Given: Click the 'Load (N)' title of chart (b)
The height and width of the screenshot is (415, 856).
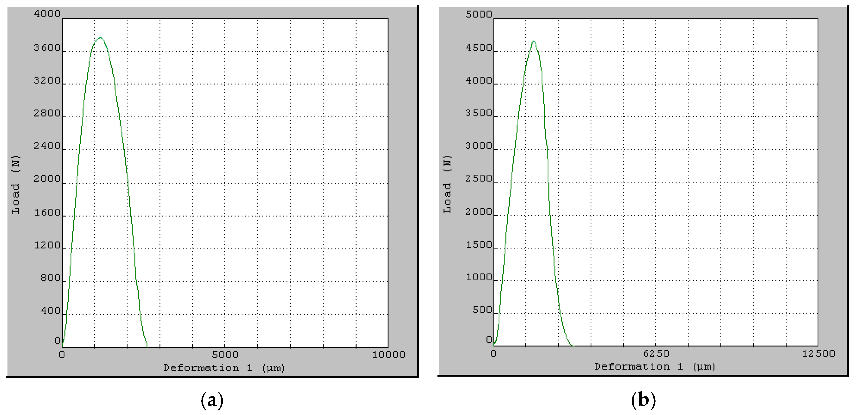Looking at the screenshot, I should 447,184.
